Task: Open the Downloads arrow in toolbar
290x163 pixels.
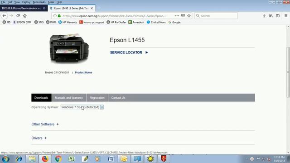Action: coord(264,16)
